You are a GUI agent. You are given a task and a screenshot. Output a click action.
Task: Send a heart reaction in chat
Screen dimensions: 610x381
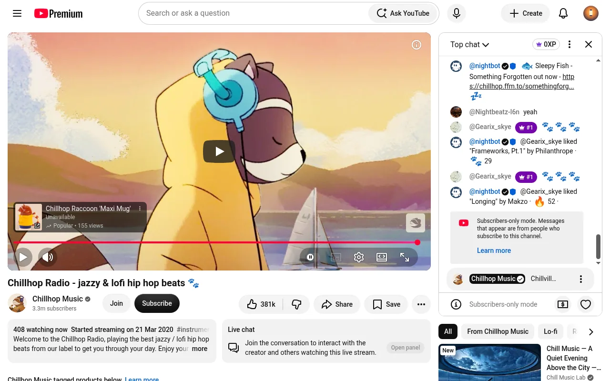coord(586,304)
